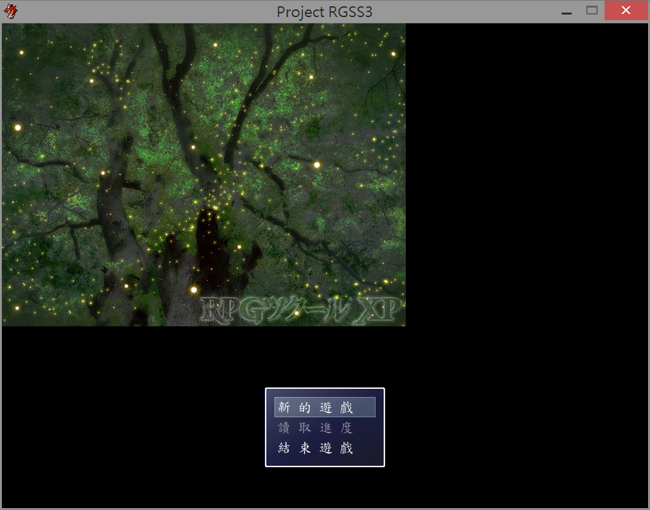This screenshot has width=650, height=510.
Task: Choose 讀取進度 to load a save
Action: pos(324,427)
